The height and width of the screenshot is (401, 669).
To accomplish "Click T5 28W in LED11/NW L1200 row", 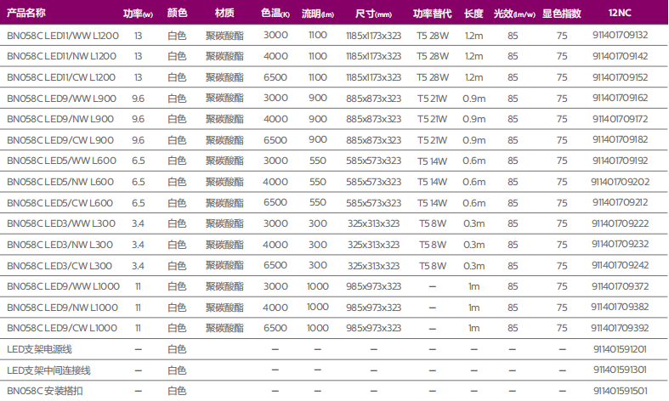I will 433,56.
